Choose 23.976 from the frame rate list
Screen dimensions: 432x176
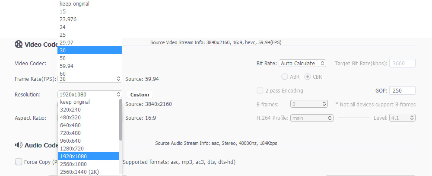coord(69,19)
